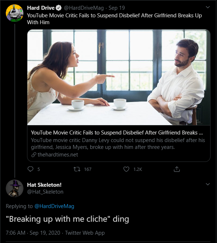Screen dimensions: 217x243
Task: Click the article preview image of couple
Action: pos(119,78)
